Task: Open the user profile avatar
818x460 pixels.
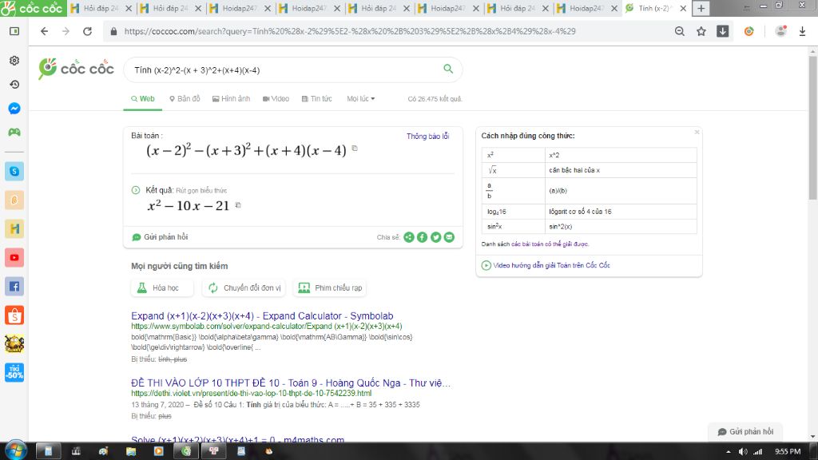Action: 781,31
